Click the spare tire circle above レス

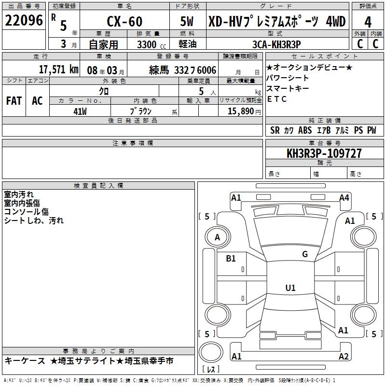pyautogui.click(x=211, y=352)
